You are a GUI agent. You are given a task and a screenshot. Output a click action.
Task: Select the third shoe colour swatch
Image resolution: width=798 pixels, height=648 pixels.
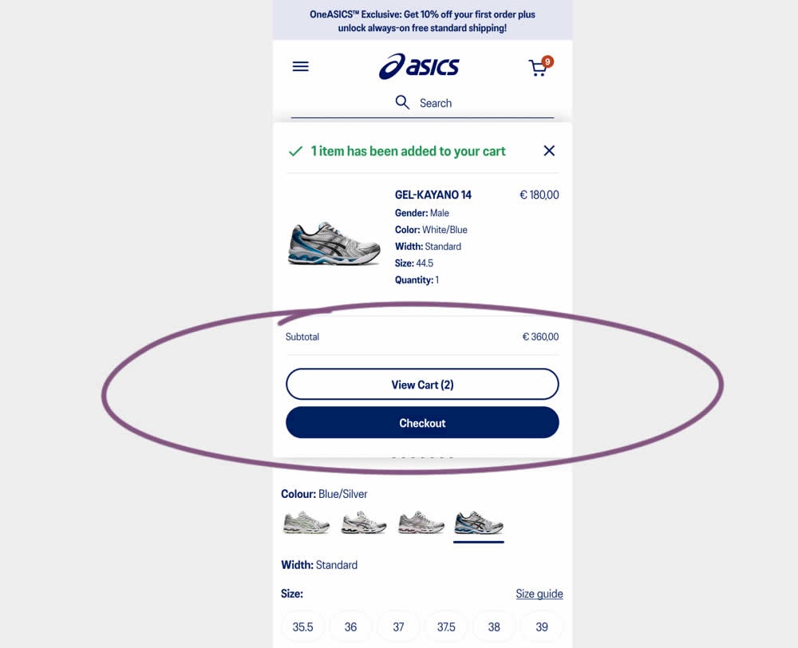pos(421,522)
